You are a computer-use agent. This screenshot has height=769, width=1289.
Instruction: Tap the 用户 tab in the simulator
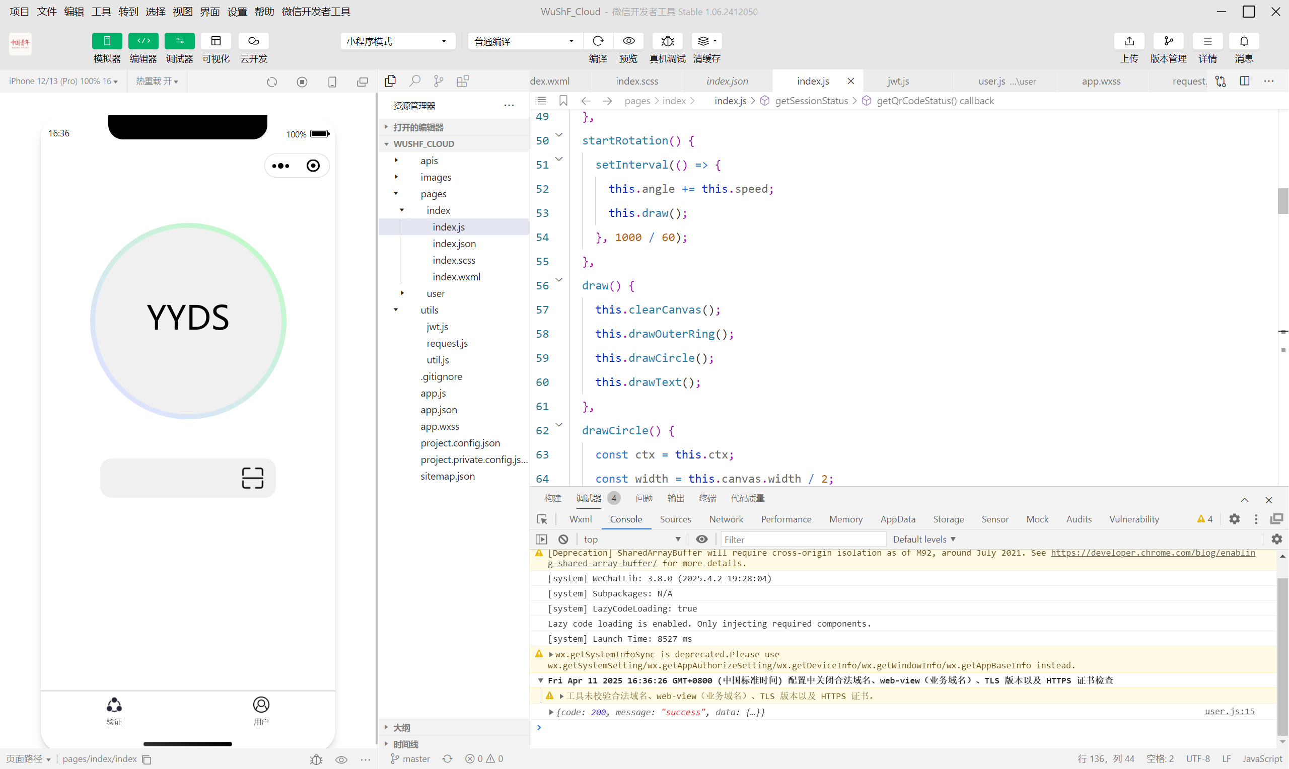click(x=261, y=711)
